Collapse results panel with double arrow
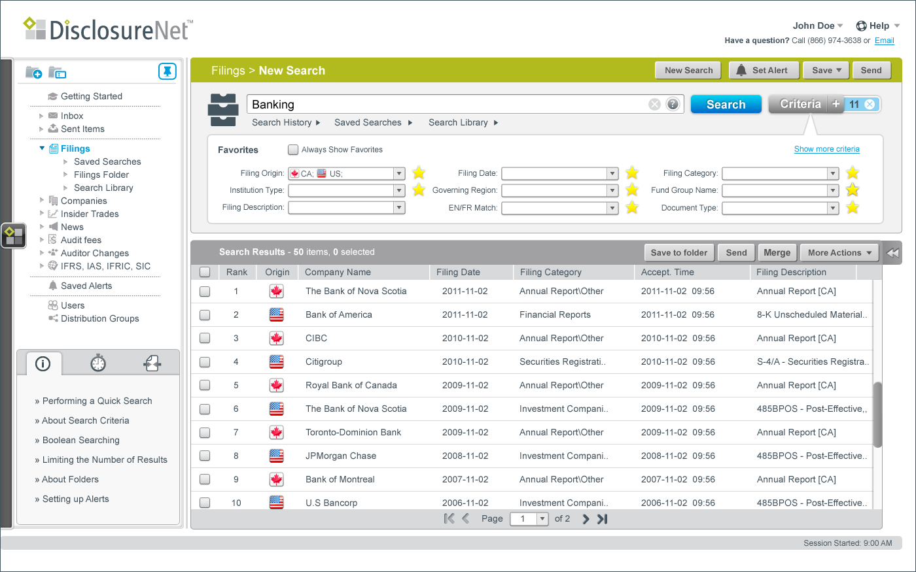This screenshot has width=916, height=572. click(x=892, y=253)
